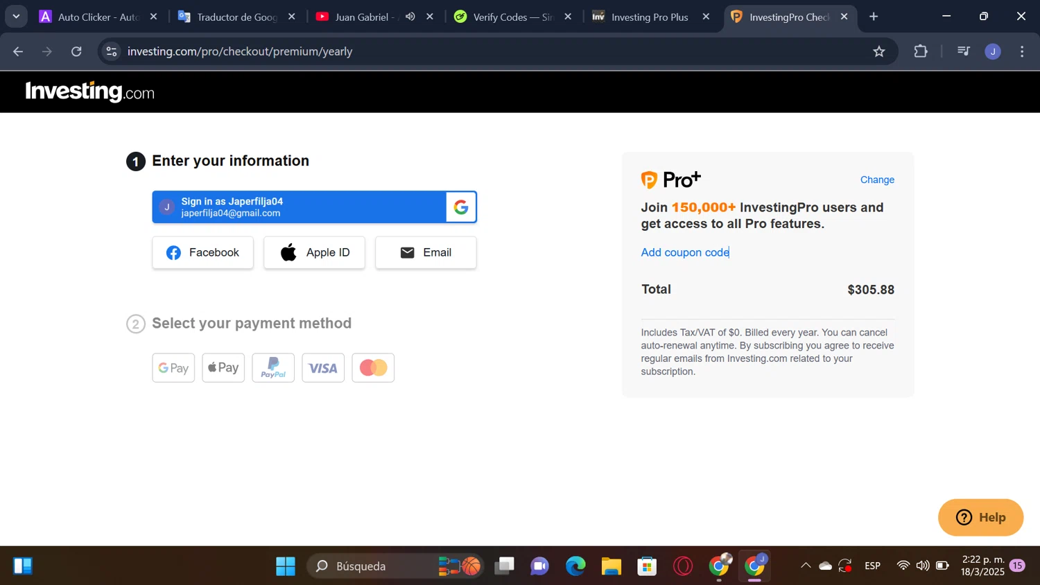Close the Auto Clicker tab
Viewport: 1040px width, 585px height.
[x=154, y=17]
